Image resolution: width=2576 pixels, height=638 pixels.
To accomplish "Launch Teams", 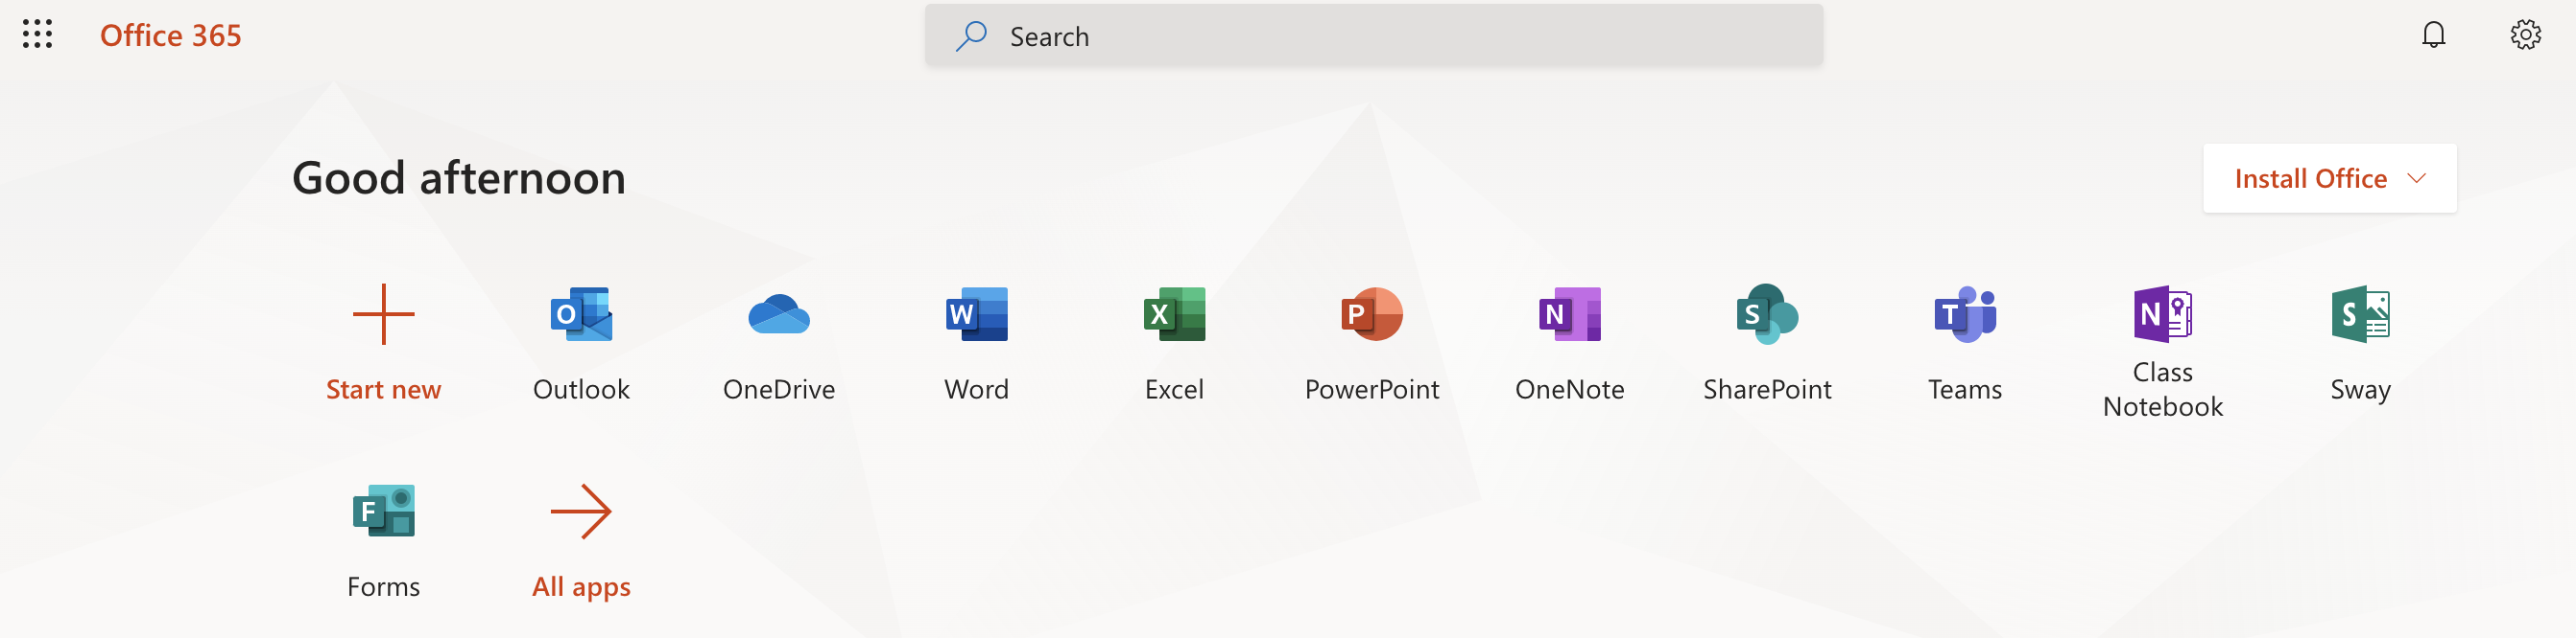I will click(1965, 346).
